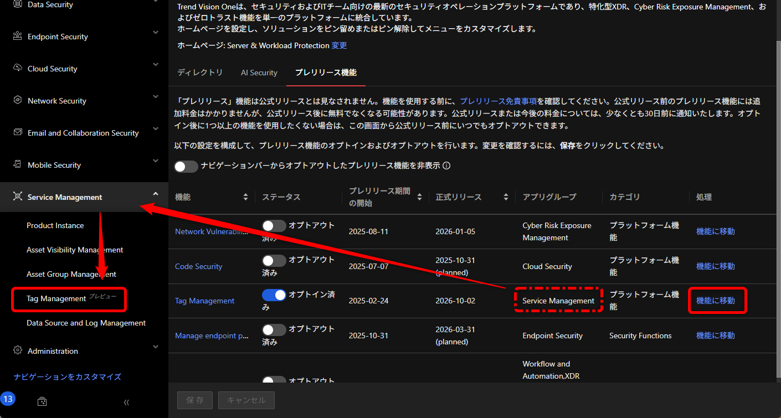The width and height of the screenshot is (781, 418).
Task: Disable the Tag Management opt-in toggle
Action: 274,294
